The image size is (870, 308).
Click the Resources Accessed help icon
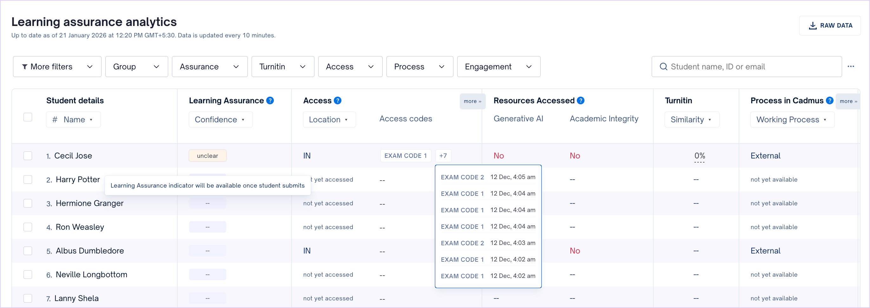coord(581,100)
